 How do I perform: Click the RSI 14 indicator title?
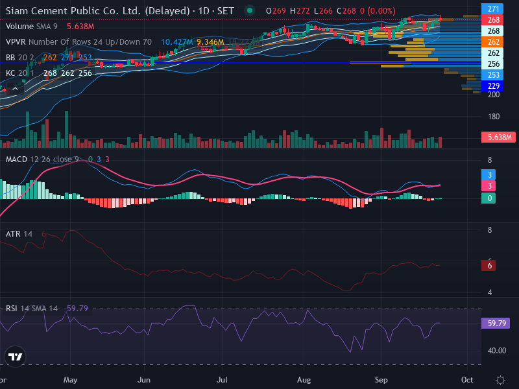(31, 309)
